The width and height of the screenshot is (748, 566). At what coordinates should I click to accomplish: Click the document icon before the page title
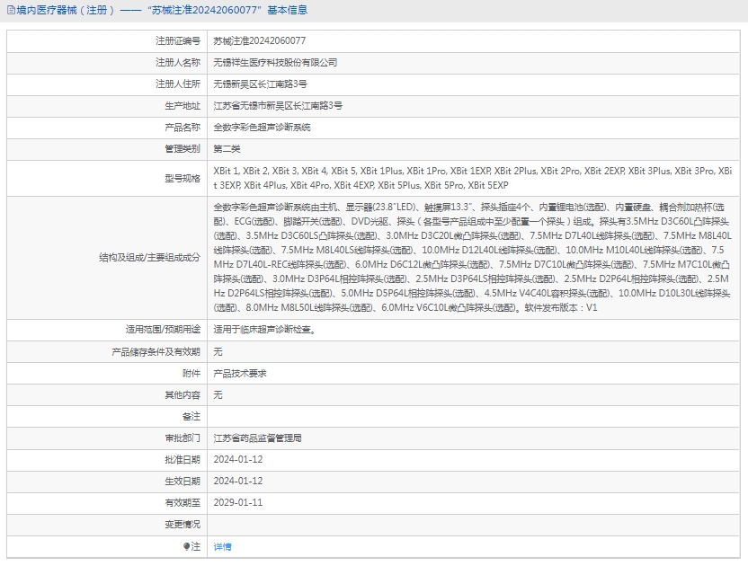point(10,11)
